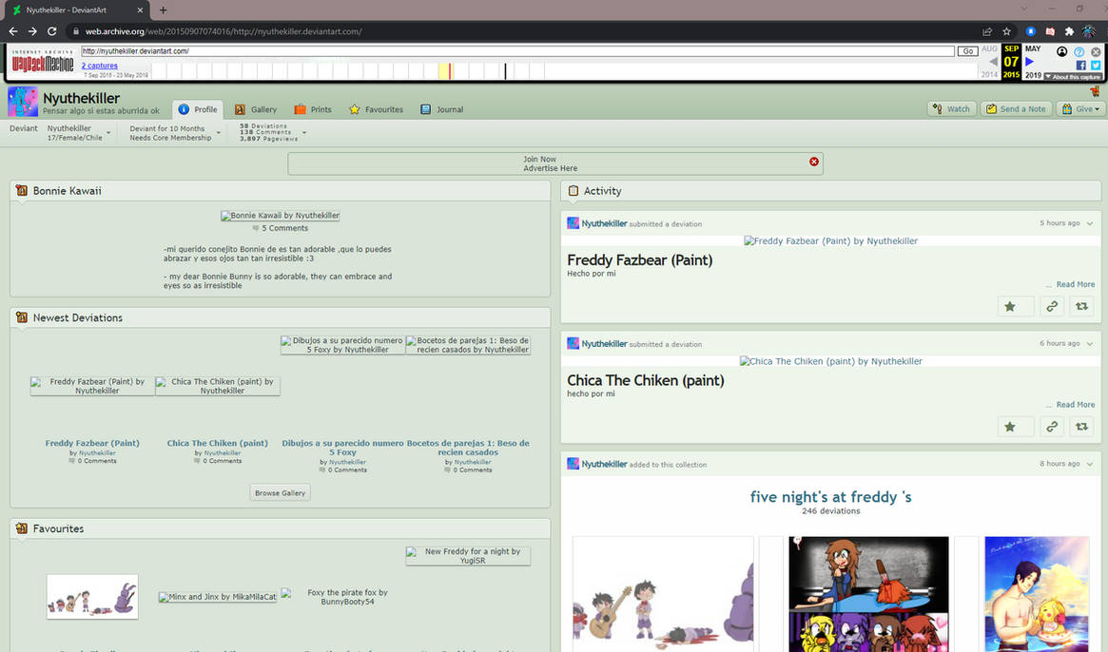Bookmark this page with the star icon

tap(1006, 31)
